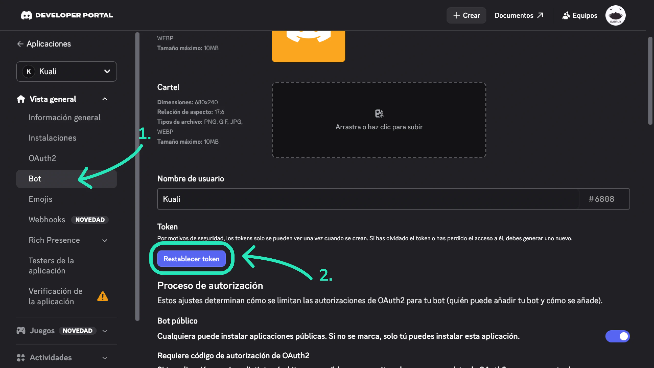Screen dimensions: 654x368
Task: Click the orange bot icon thumbnail
Action: 309,46
